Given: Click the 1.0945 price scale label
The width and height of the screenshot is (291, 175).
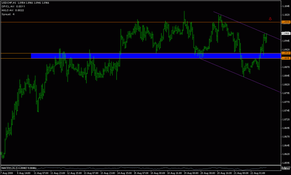Looking at the screenshot, I should pyautogui.click(x=286, y=41).
